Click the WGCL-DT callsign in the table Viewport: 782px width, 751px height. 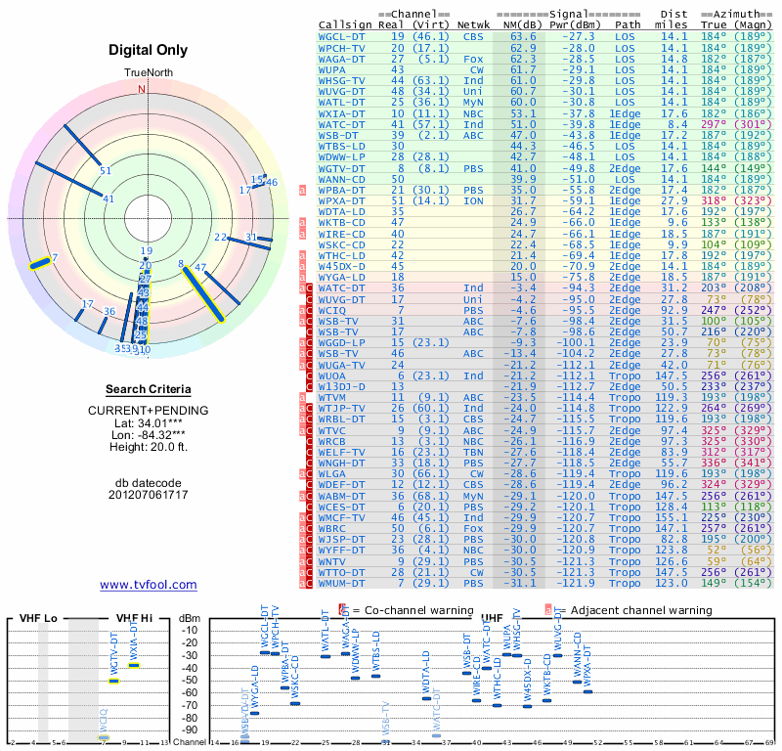343,36
